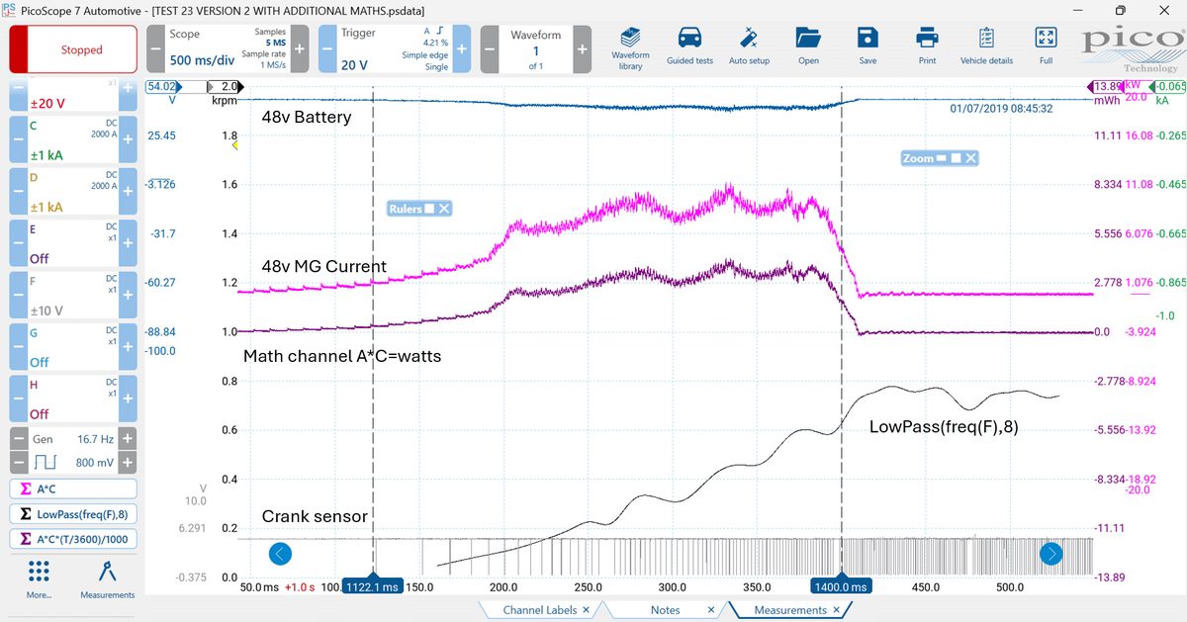Switch to the Notes tab
This screenshot has height=622, width=1187.
coord(665,610)
